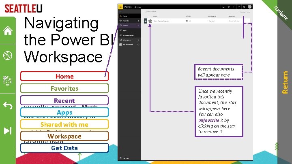Image resolution: width=292 pixels, height=164 pixels.
Task: Click the Get data arrow icon at nav bottom
Action: 121,158
